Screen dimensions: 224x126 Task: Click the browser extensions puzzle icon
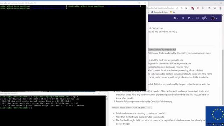(203, 8)
